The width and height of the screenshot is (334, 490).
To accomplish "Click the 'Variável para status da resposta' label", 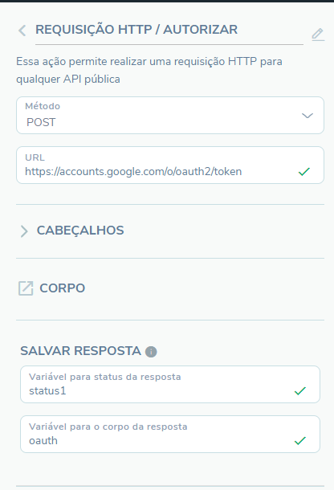I will click(105, 377).
